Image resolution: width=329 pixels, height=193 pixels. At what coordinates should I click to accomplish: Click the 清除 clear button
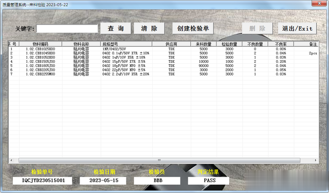[x=149, y=28]
